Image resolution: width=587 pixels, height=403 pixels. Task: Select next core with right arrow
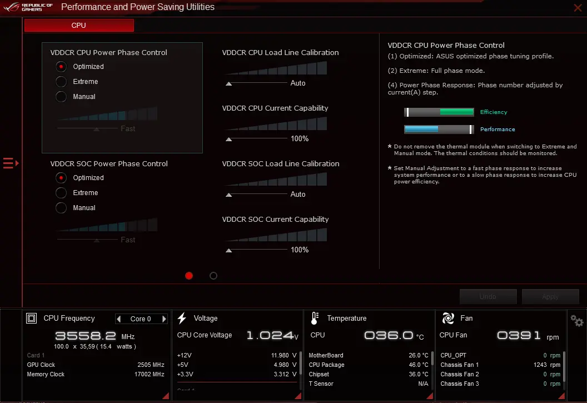(x=163, y=319)
